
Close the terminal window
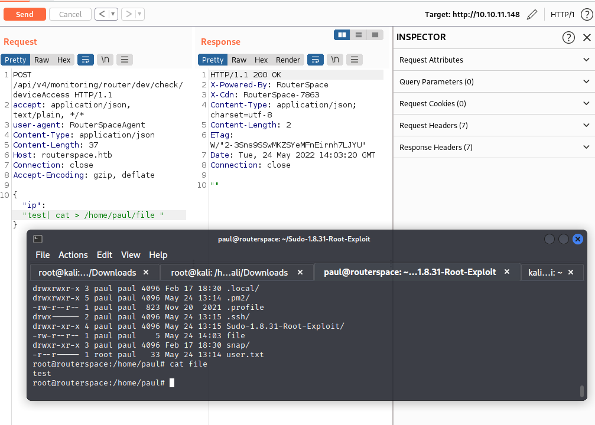click(577, 239)
